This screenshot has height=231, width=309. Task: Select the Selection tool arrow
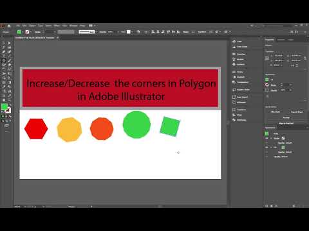tap(3, 44)
